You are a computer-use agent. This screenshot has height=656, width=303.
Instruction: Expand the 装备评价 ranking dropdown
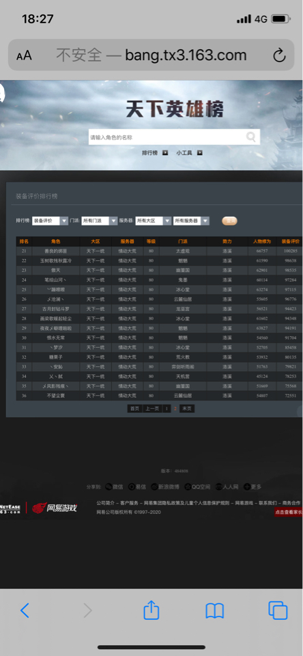[x=50, y=221]
